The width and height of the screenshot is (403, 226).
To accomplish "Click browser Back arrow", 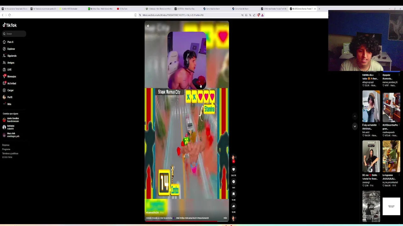I will [x=3, y=15].
